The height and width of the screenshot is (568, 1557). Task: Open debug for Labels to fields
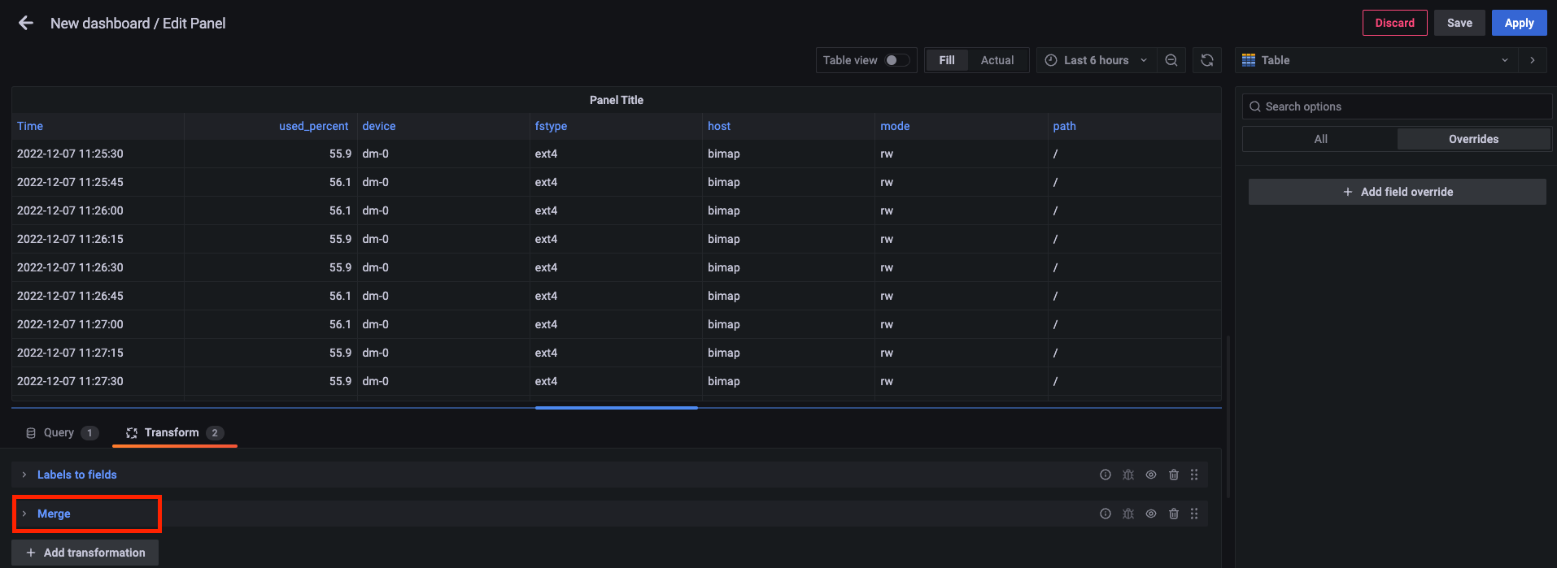coord(1128,475)
